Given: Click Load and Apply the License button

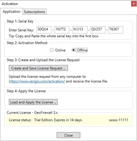Looking at the screenshot, I should [x=33, y=102].
